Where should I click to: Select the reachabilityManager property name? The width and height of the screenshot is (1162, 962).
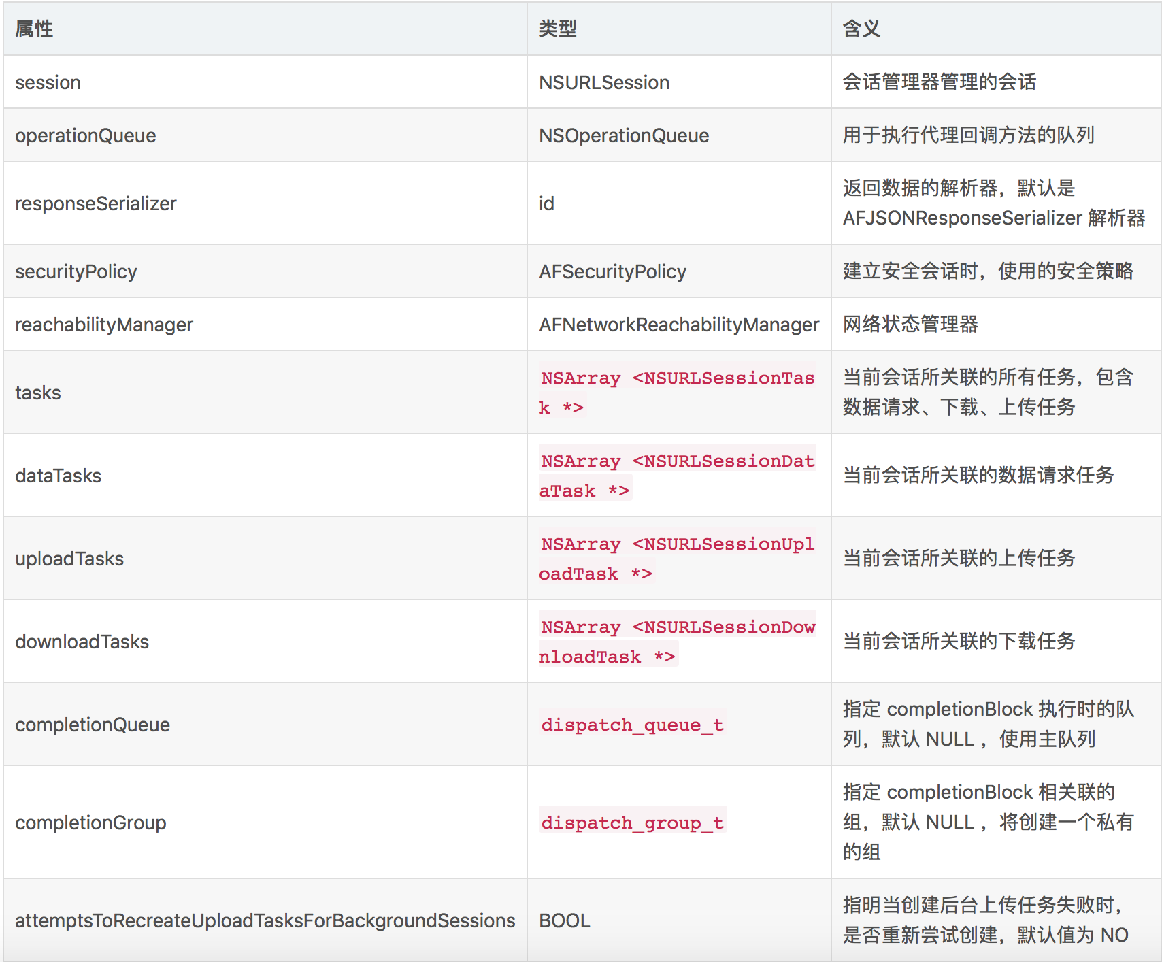104,325
